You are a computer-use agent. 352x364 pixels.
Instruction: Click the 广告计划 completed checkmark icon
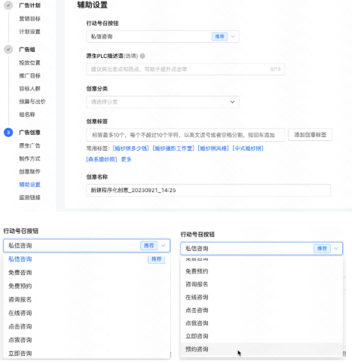(8, 5)
